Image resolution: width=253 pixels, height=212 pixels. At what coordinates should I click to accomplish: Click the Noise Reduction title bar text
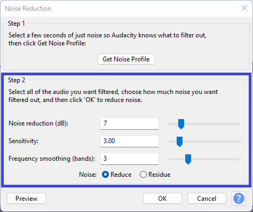[28, 9]
